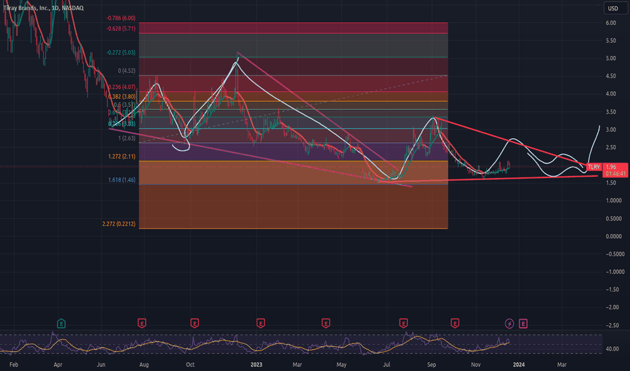
Task: Click the earnings marker between Sep and Nov 2023
Action: pyautogui.click(x=455, y=323)
